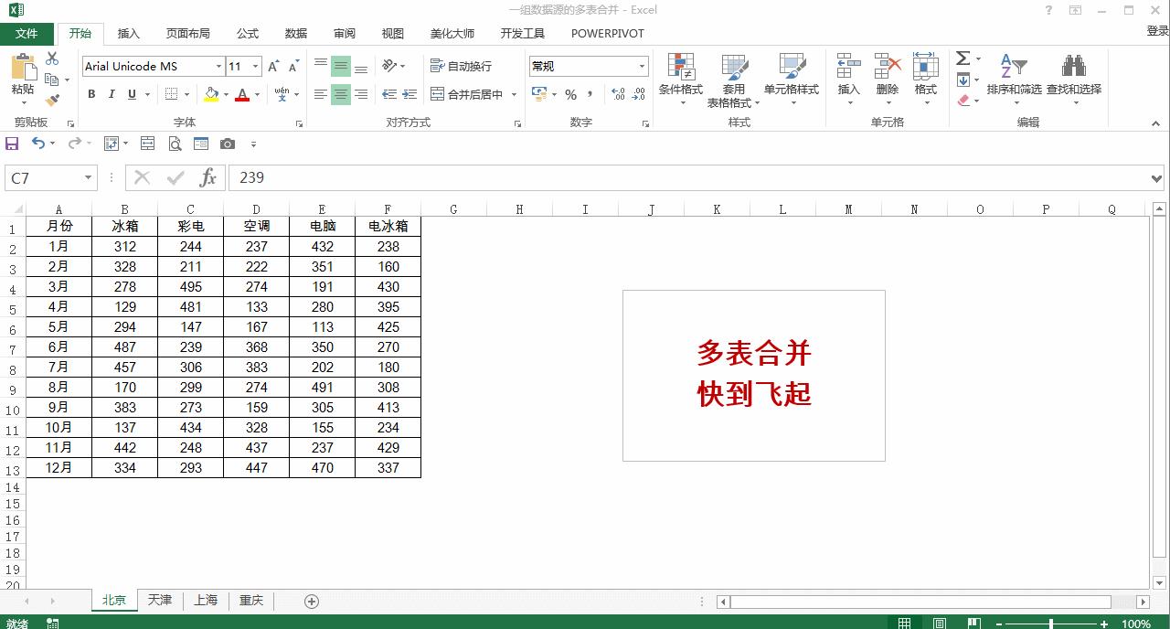Click the Fill down arrow icon
This screenshot has height=629, width=1170.
pyautogui.click(x=963, y=80)
